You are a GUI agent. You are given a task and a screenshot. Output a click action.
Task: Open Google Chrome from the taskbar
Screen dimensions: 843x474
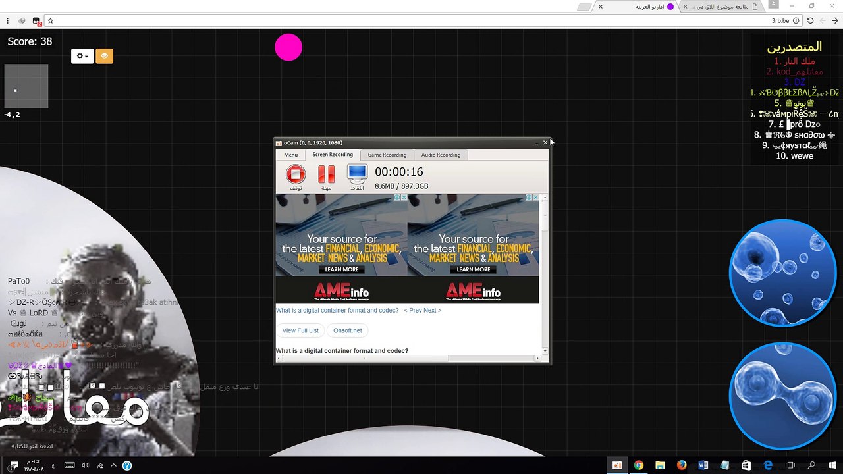click(638, 465)
